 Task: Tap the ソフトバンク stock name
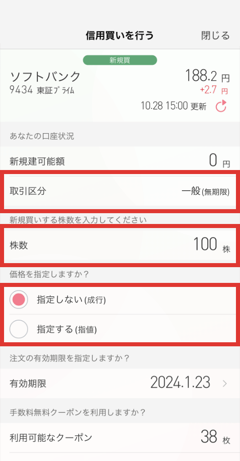(45, 77)
